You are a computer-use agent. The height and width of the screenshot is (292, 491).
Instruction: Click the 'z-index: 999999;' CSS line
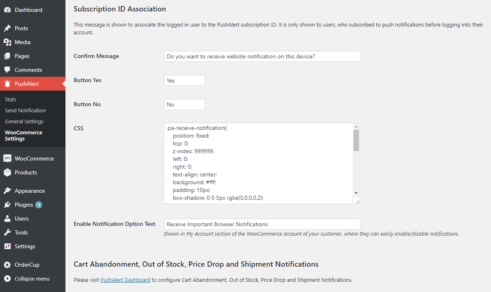pyautogui.click(x=193, y=151)
